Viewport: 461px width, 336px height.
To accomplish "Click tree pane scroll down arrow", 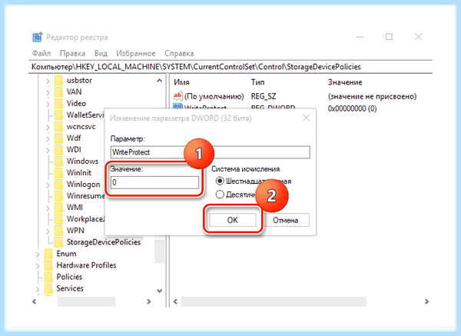I will pos(159,291).
